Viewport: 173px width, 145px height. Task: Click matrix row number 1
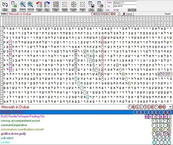coord(1,29)
